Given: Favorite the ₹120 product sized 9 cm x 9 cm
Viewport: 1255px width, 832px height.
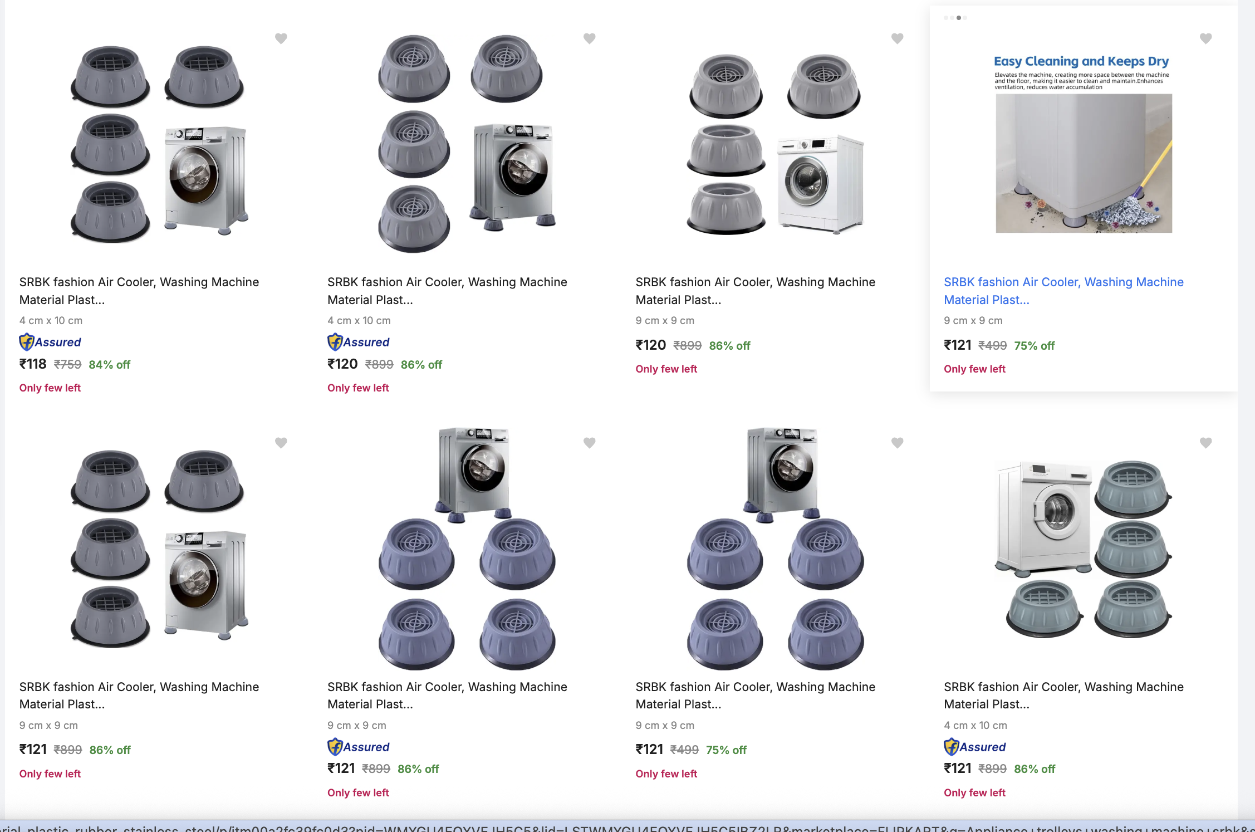Looking at the screenshot, I should (897, 38).
